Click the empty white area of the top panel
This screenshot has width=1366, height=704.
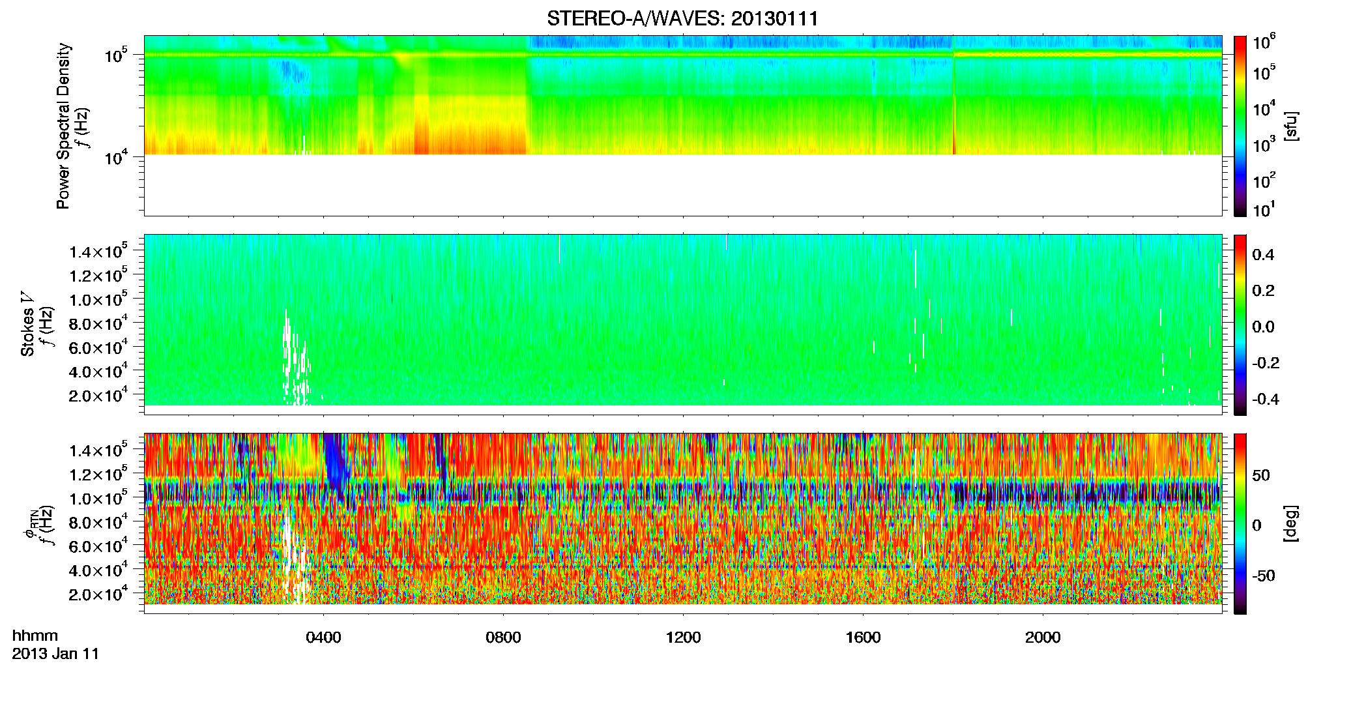tap(682, 185)
